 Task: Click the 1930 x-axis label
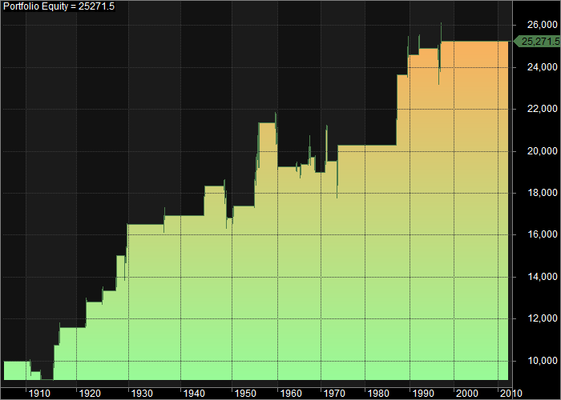(x=142, y=394)
